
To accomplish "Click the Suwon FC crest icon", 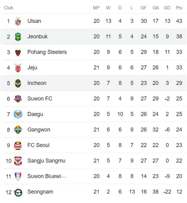I will coord(18,99).
